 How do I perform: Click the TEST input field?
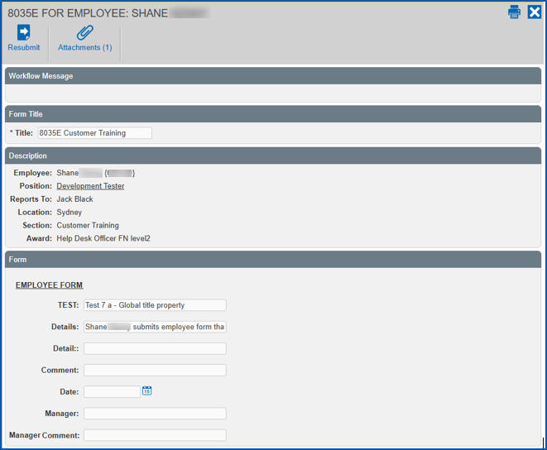click(x=155, y=305)
